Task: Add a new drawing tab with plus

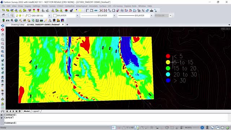Action: tap(67, 25)
